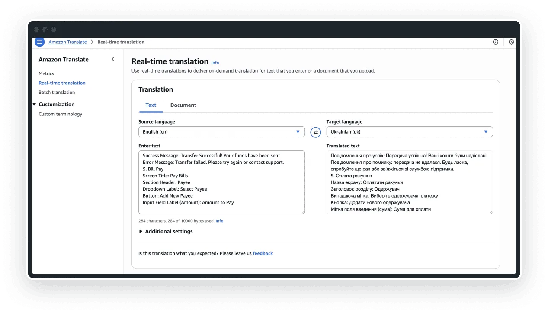Click Info next to Real-time translation heading
The width and height of the screenshot is (548, 313).
pos(215,63)
